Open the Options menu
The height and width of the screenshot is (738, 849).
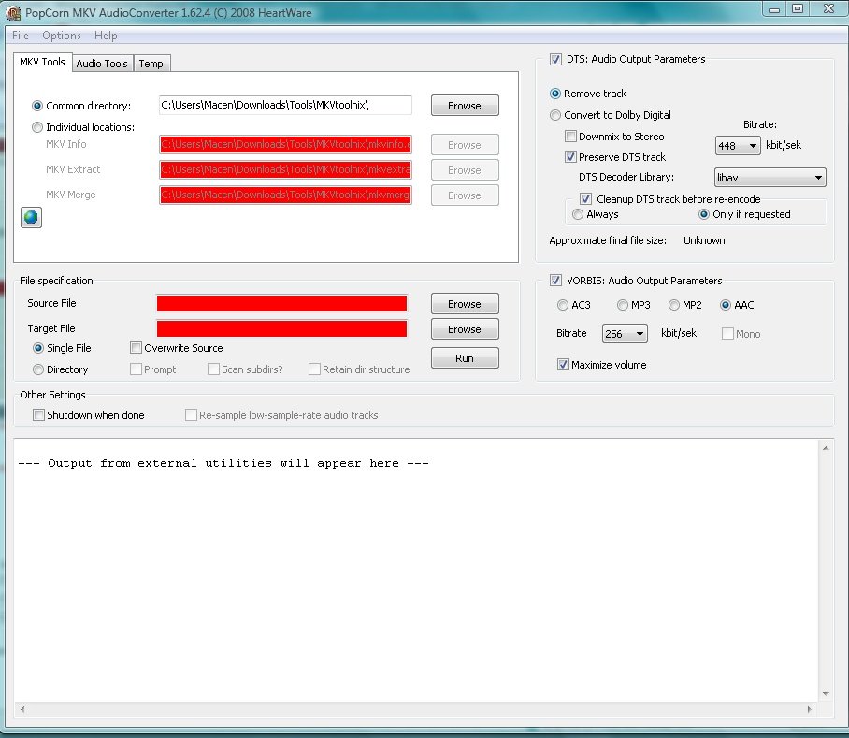[x=61, y=36]
